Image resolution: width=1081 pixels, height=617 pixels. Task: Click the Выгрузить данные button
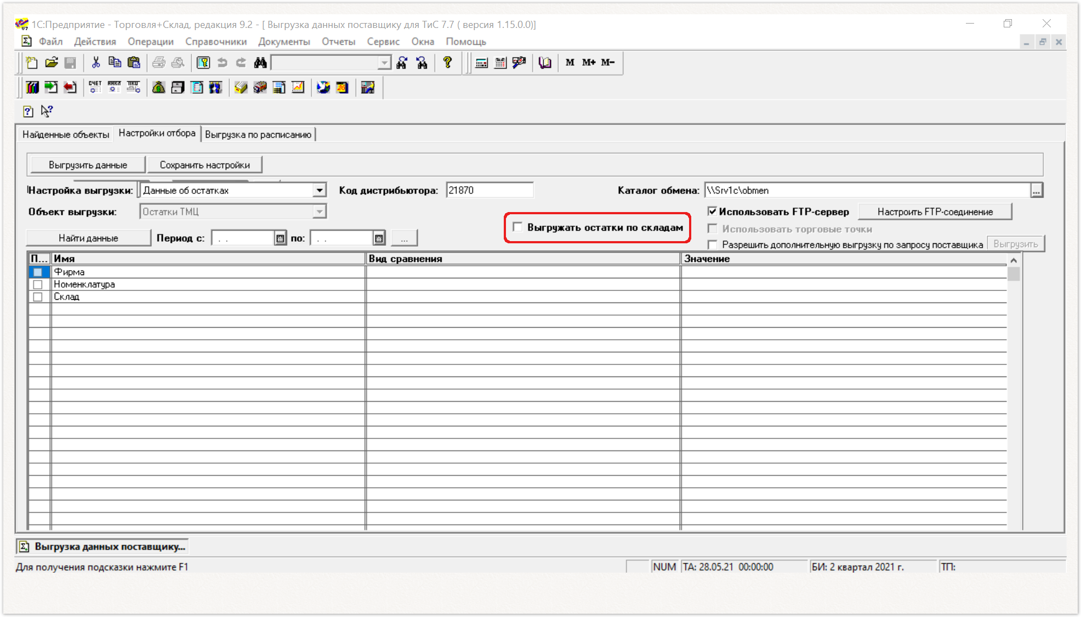(88, 165)
